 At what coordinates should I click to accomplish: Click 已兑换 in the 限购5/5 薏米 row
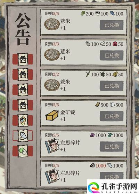coord(112,25)
